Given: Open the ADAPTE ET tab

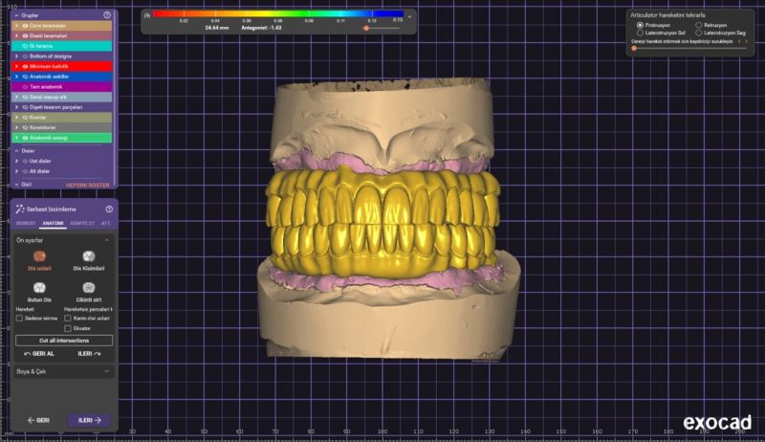Looking at the screenshot, I should click(80, 222).
